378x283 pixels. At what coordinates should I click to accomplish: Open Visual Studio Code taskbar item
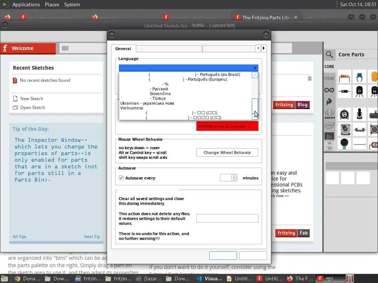pyautogui.click(x=209, y=279)
